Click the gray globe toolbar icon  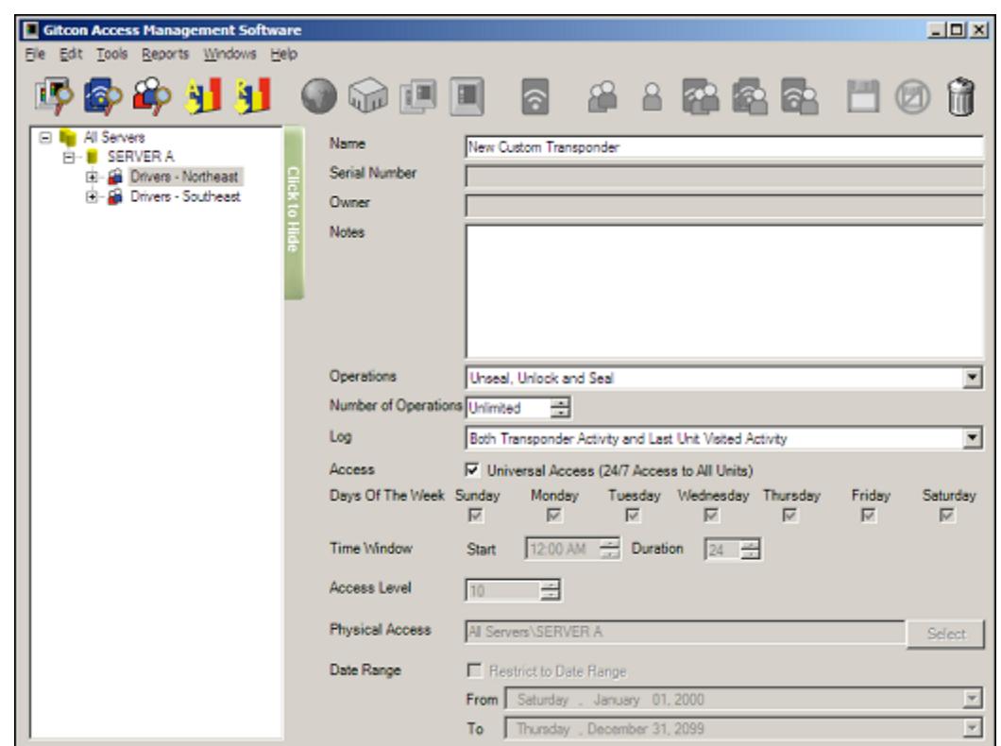tap(318, 97)
